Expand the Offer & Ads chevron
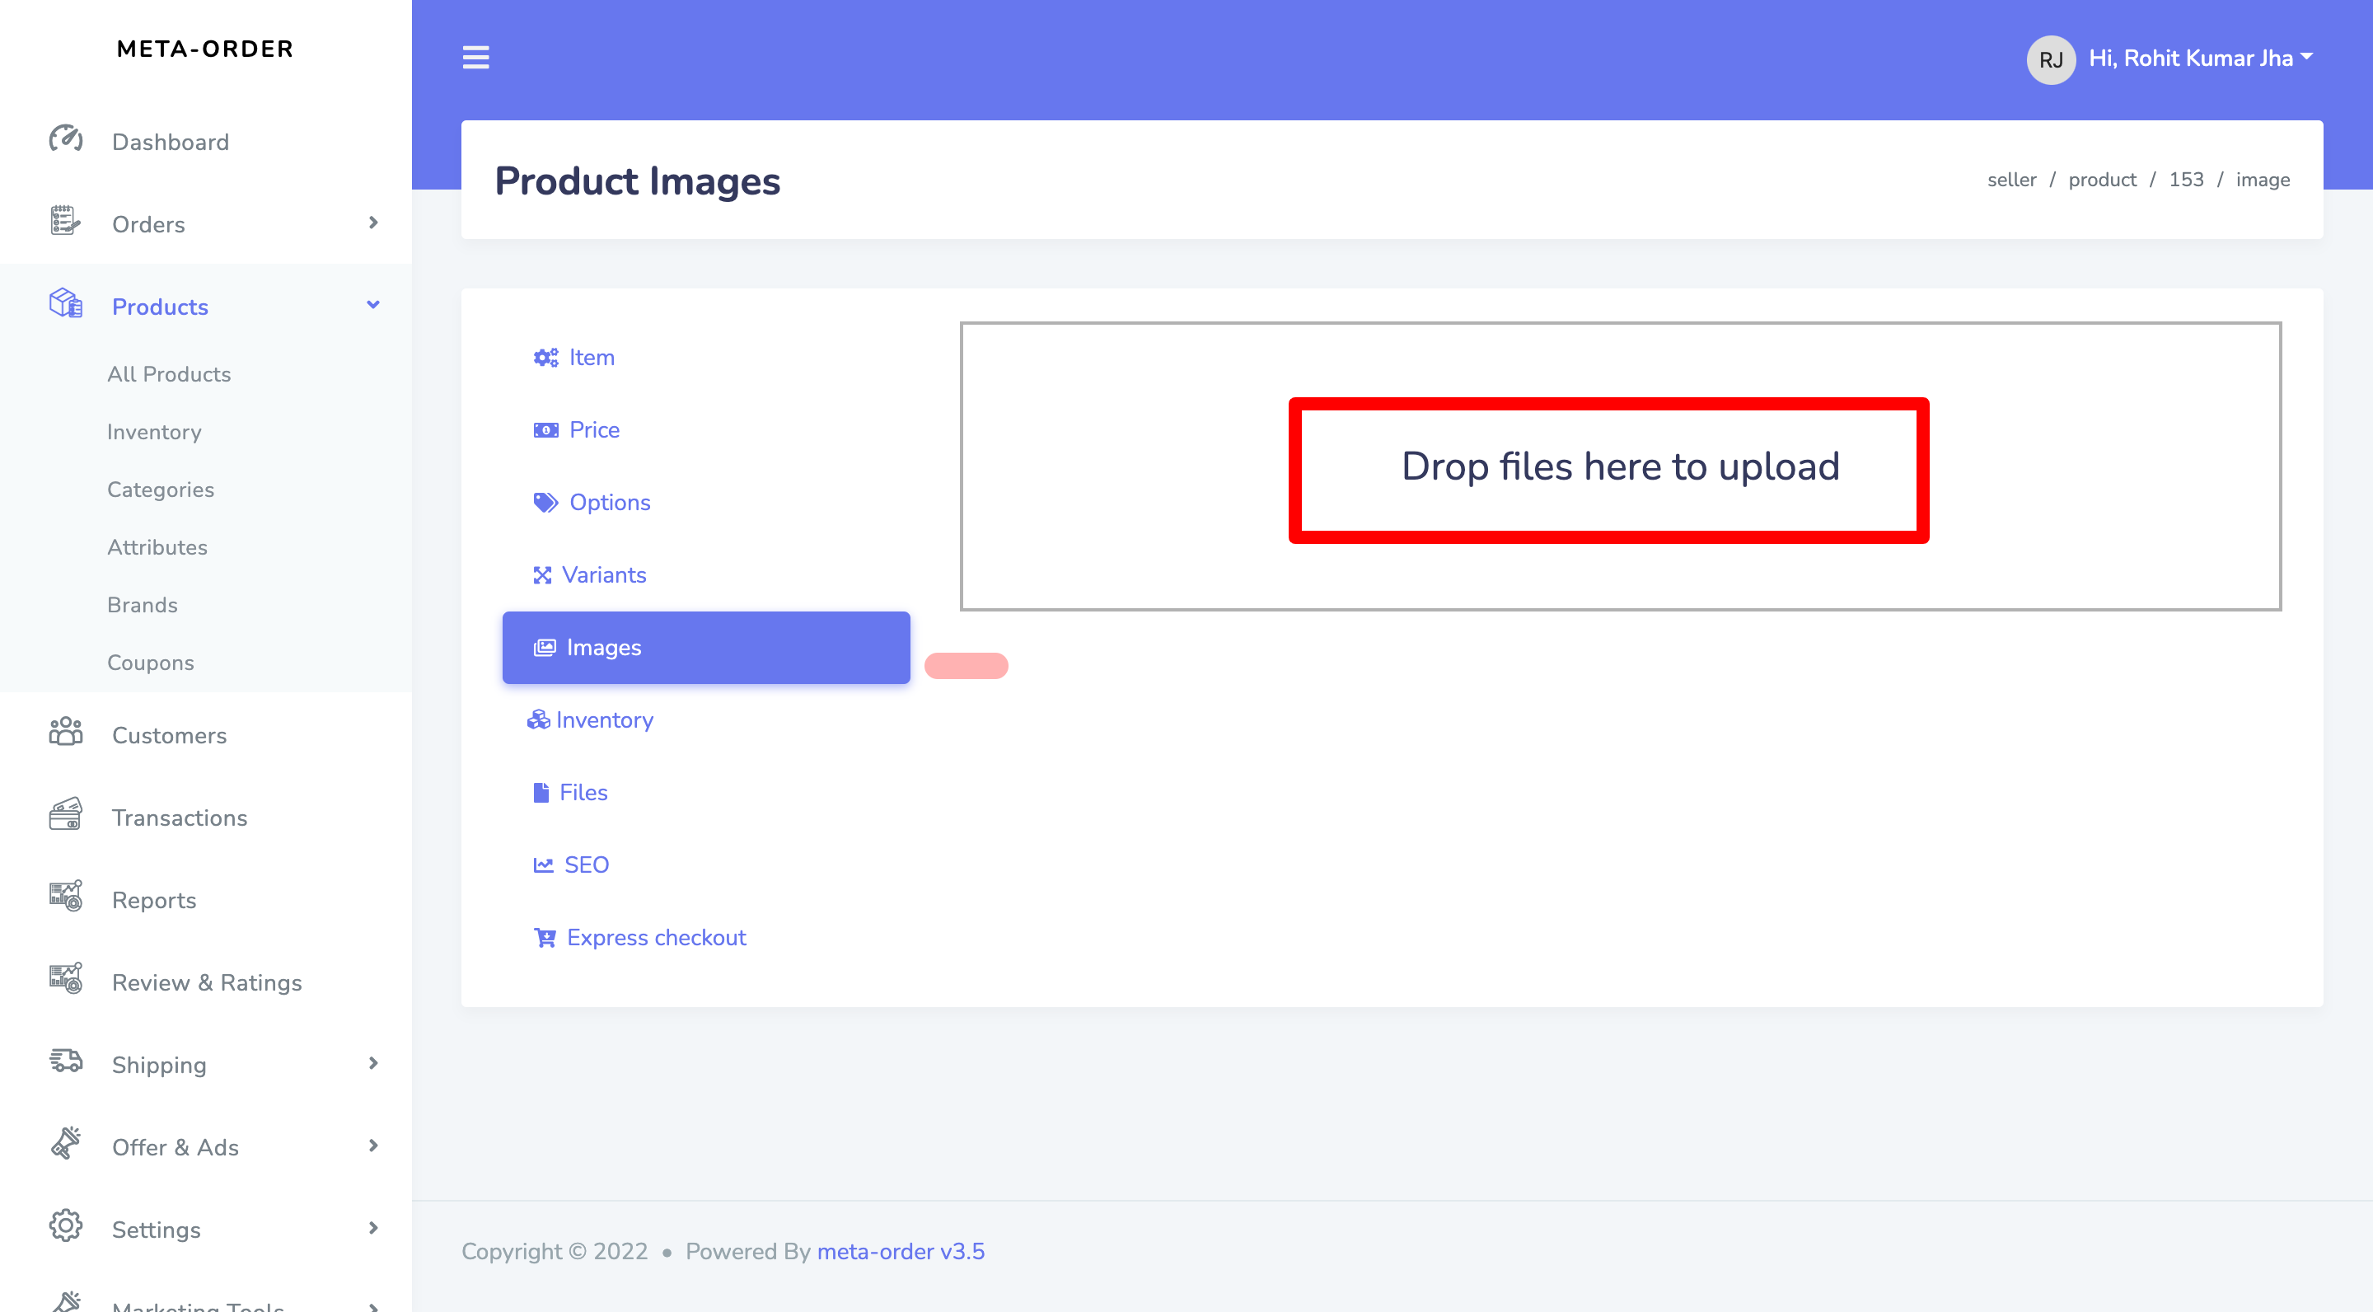This screenshot has height=1312, width=2373. (373, 1146)
